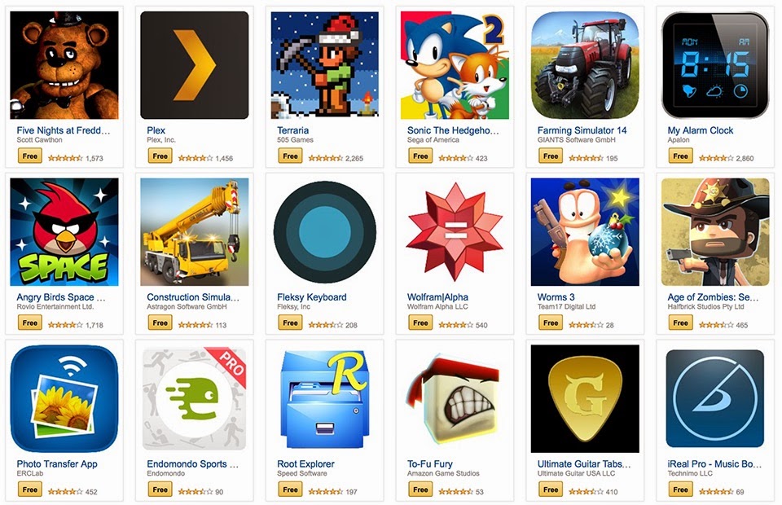Viewport: 782px width, 505px height.
Task: Click the Wolfram|Alpha red star icon
Action: pyautogui.click(x=455, y=232)
